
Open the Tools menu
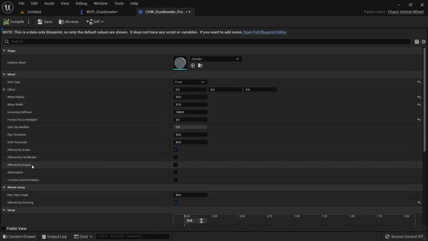(x=119, y=3)
